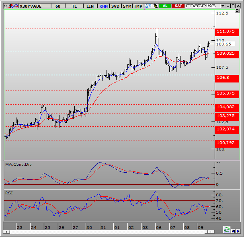Open the title bar dropdown arrow
Image resolution: width=244 pixels, height=237 pixels.
click(223, 6)
